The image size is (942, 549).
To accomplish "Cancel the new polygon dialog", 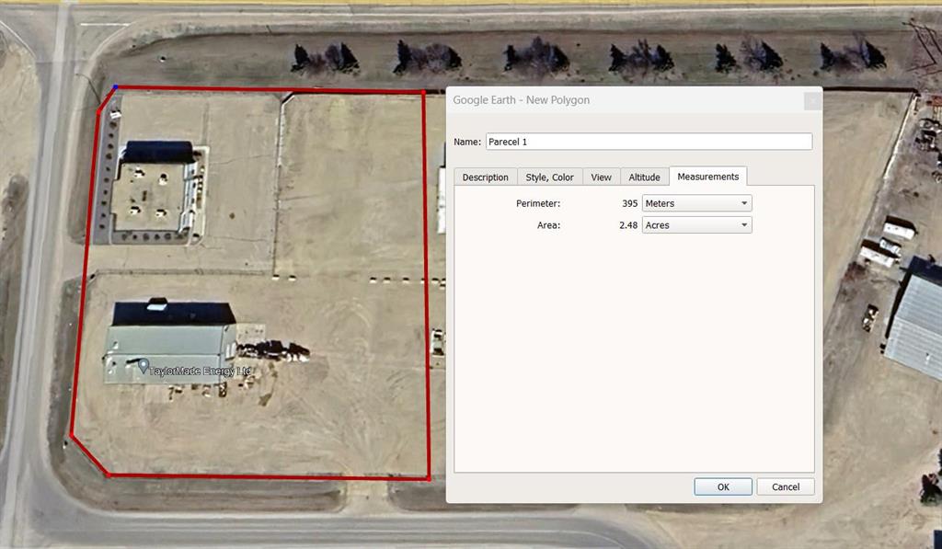I will click(785, 486).
